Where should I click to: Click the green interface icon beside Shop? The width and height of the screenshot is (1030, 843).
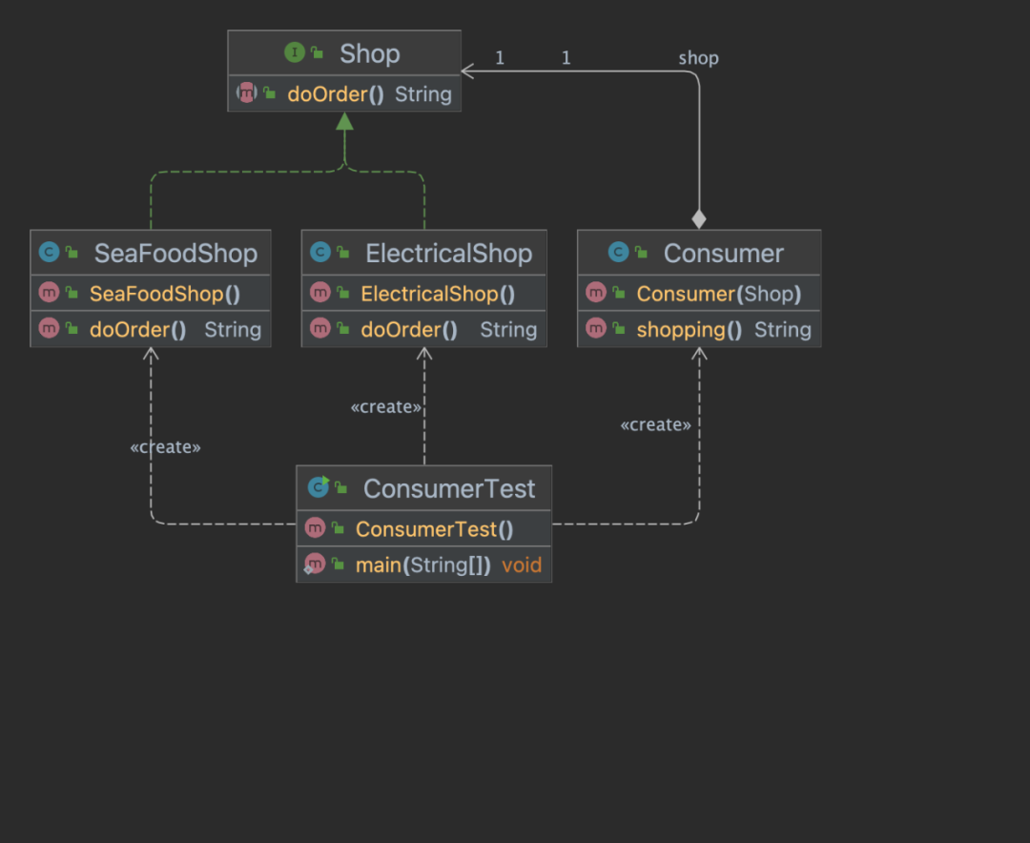295,51
